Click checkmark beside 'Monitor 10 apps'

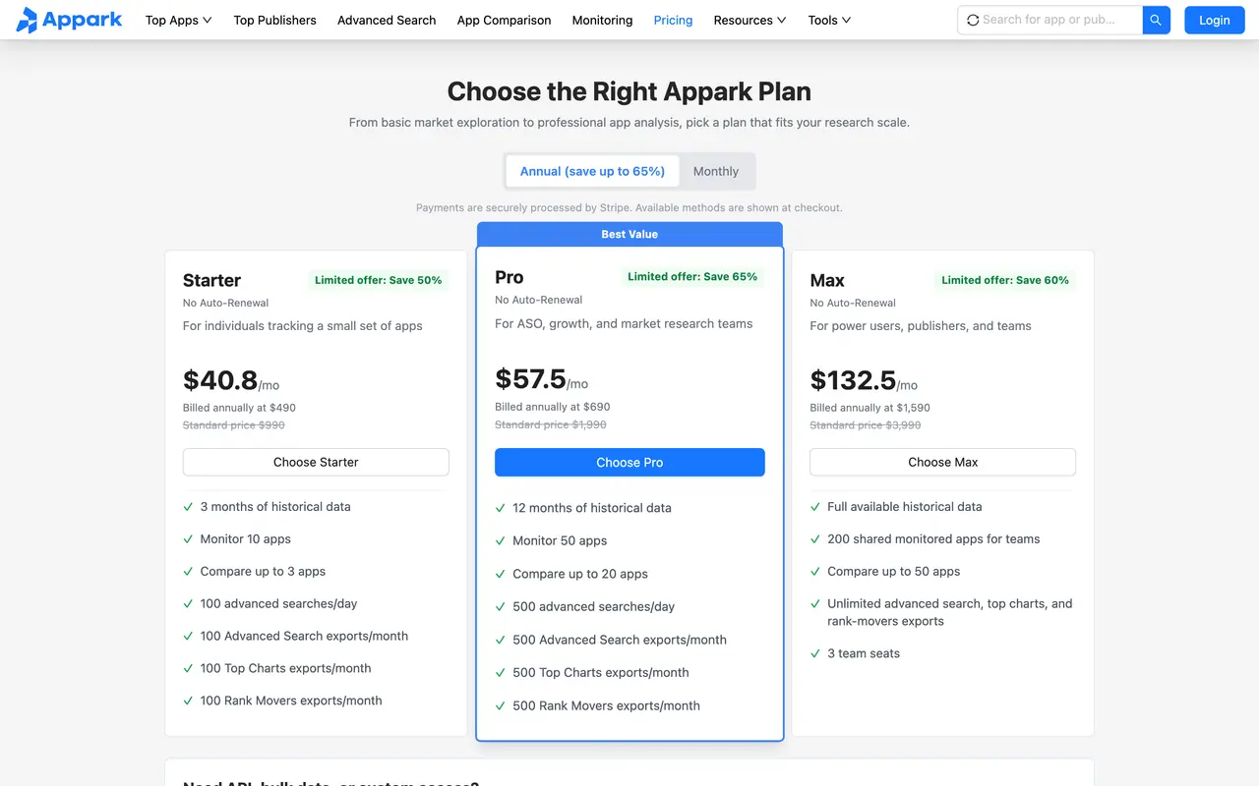point(188,539)
